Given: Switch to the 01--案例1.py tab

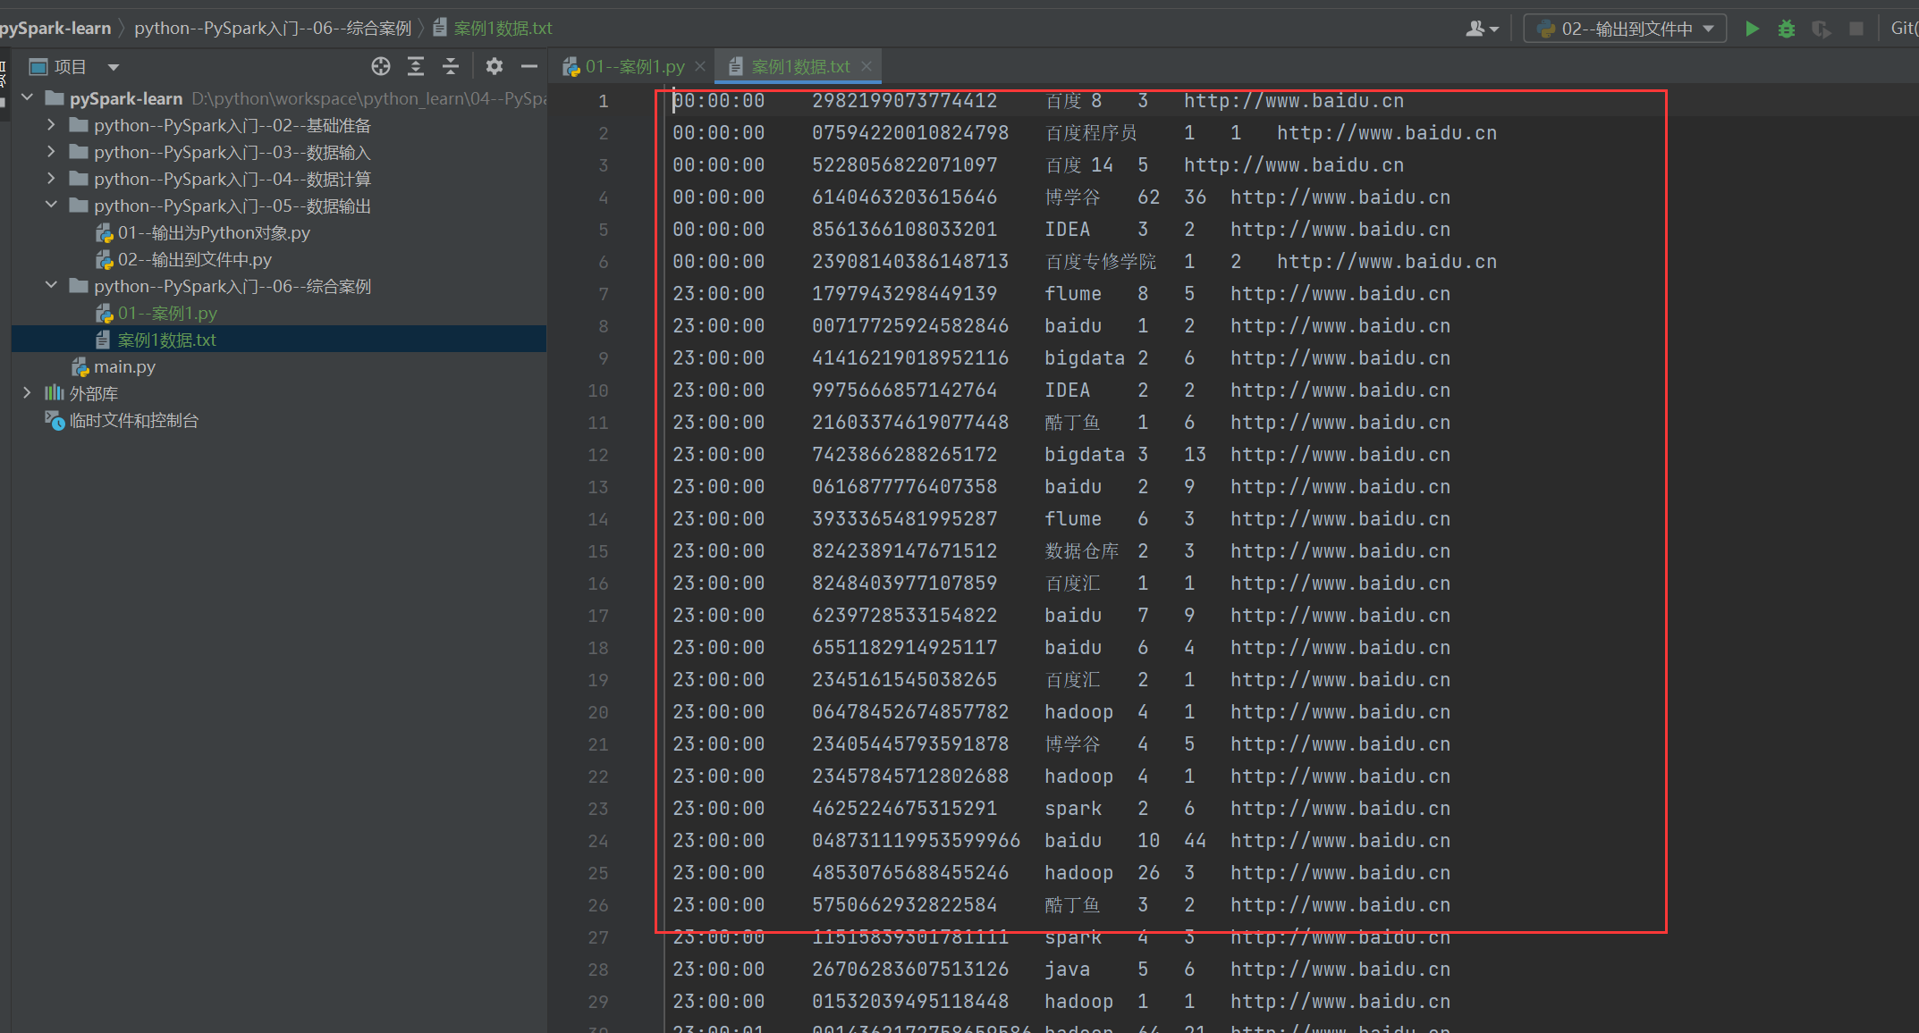Looking at the screenshot, I should (634, 66).
